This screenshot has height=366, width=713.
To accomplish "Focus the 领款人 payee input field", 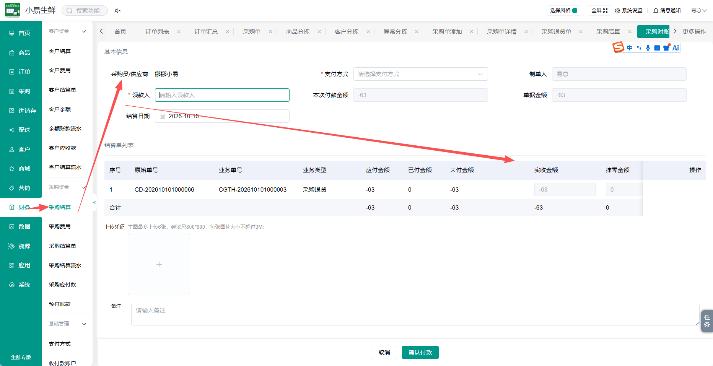I will pos(222,95).
